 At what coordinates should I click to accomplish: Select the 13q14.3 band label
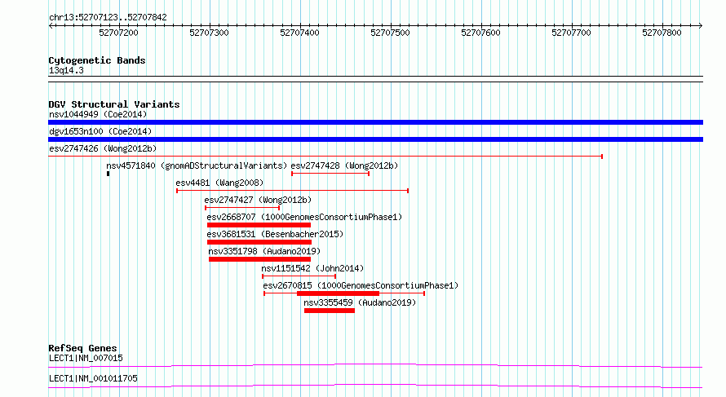66,70
